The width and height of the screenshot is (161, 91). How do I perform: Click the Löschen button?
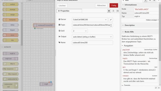click(x=62, y=6)
